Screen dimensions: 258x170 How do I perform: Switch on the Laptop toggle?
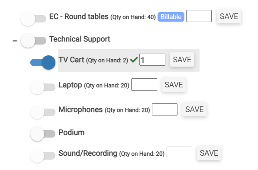(43, 87)
